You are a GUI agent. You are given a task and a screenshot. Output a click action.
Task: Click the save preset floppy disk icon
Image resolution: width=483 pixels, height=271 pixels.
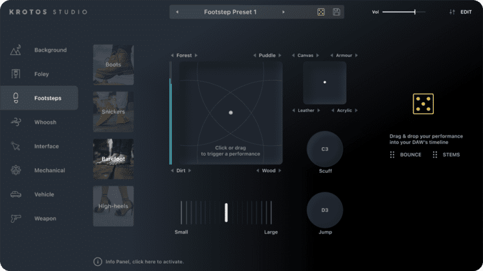337,12
